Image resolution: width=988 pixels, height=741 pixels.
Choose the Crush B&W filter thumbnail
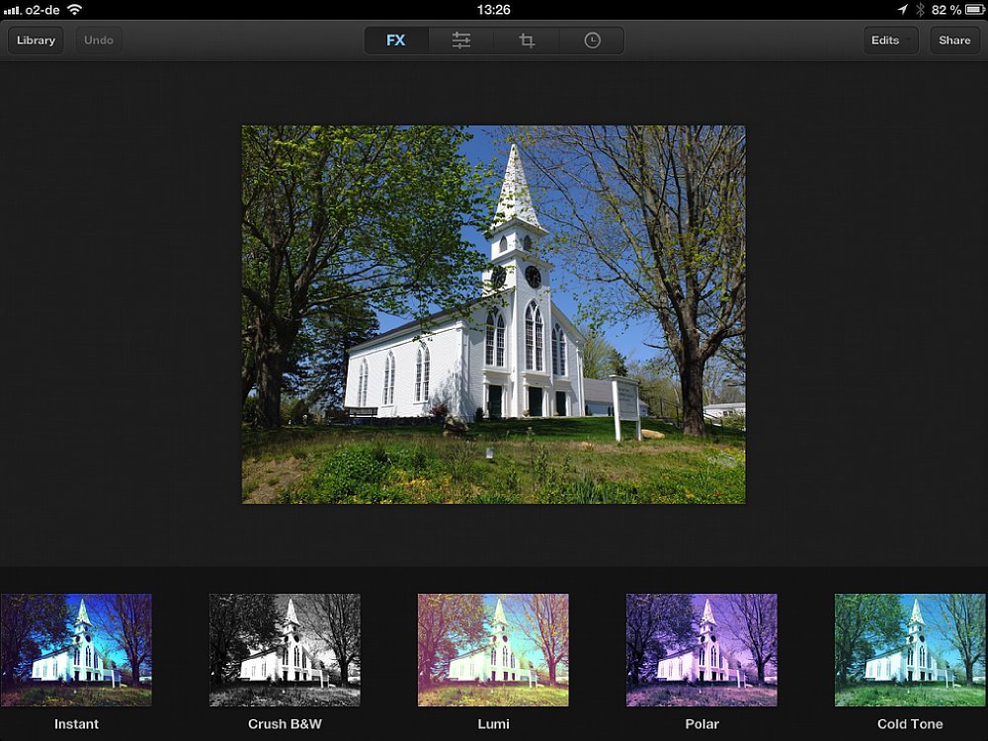(285, 650)
